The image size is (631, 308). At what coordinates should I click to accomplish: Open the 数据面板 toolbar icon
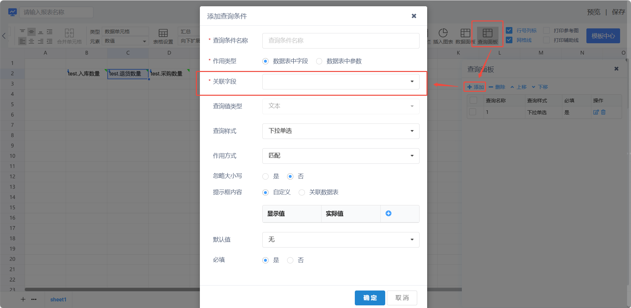pos(465,33)
